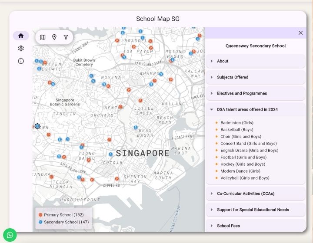Toggle Secondary School (147) legend entry
This screenshot has width=313, height=243.
click(x=63, y=222)
